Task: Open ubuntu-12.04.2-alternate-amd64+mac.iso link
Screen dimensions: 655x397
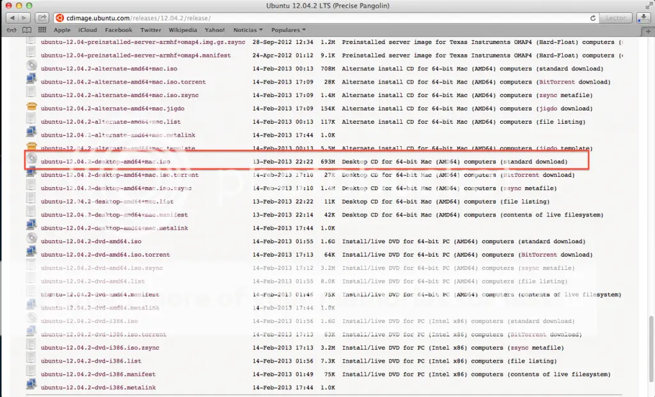Action: [109, 69]
